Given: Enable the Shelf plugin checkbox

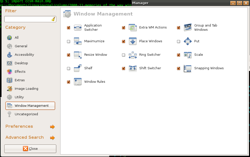Looking at the screenshot, I should 68,68.
